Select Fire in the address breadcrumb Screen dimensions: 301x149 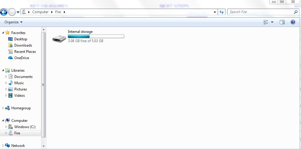click(x=58, y=12)
